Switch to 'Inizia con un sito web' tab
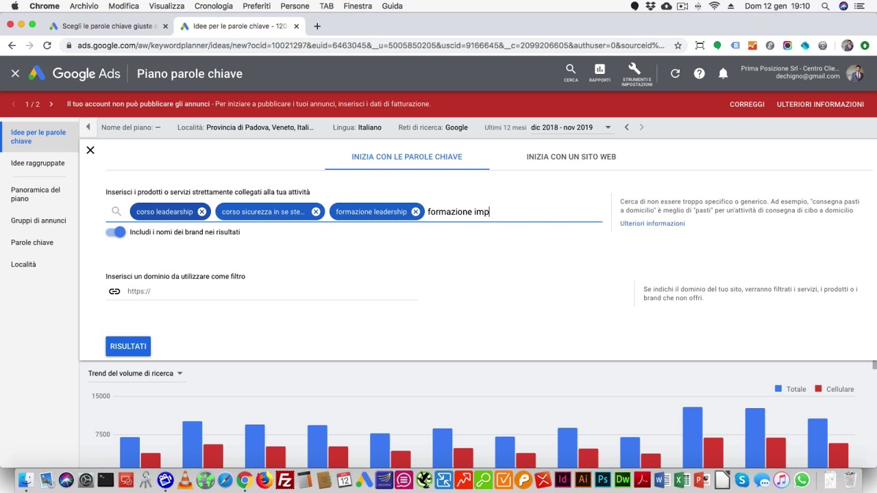This screenshot has height=493, width=877. click(571, 157)
